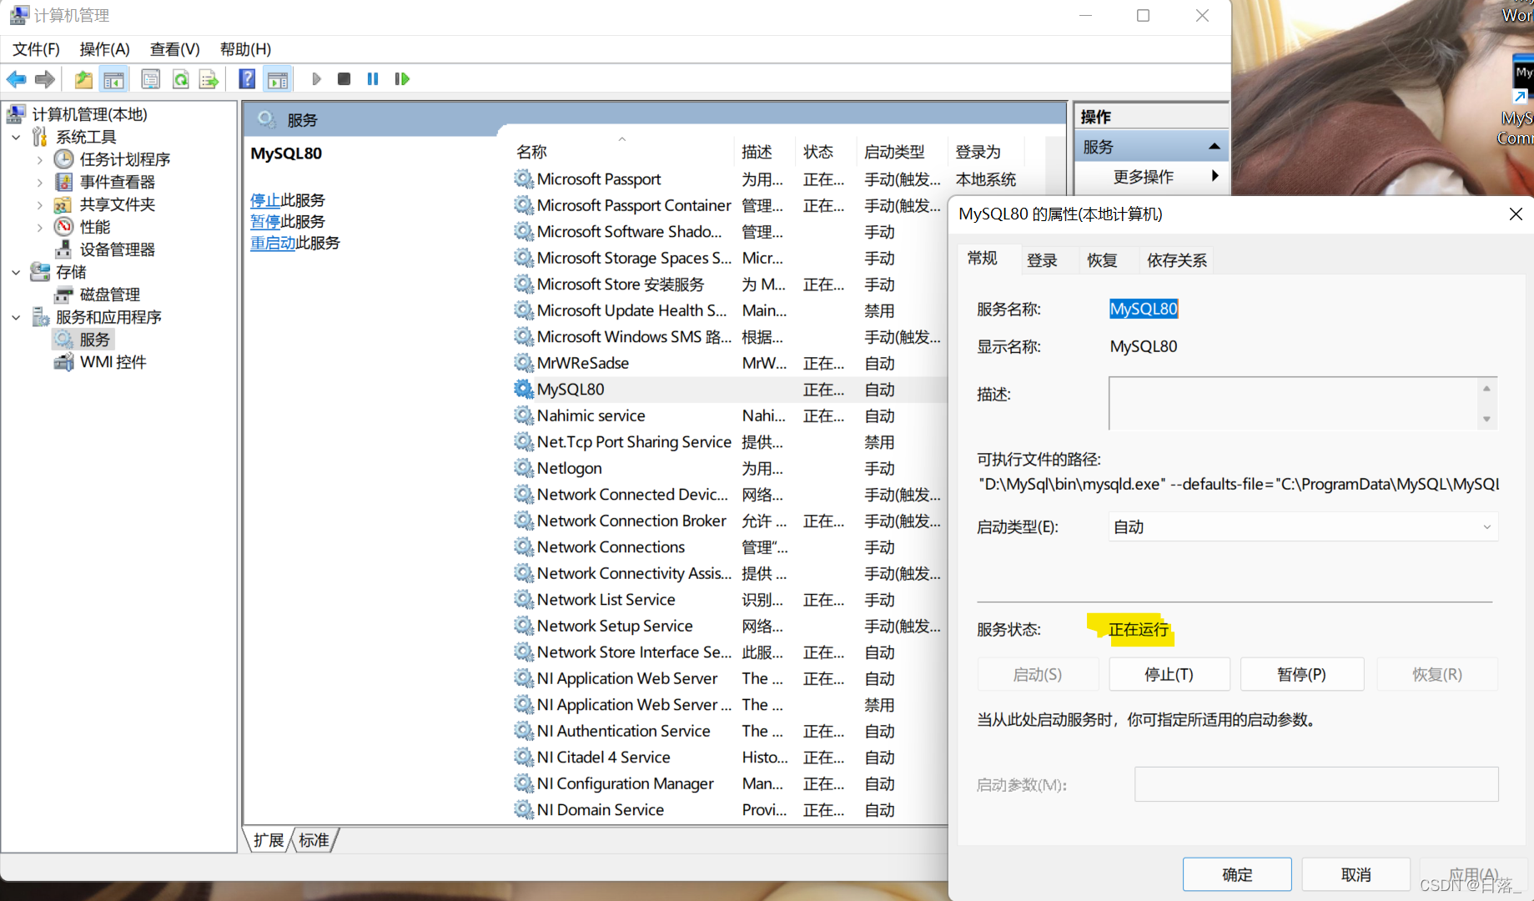This screenshot has width=1534, height=901.
Task: Select Performance (性能) tree node
Action: tap(94, 227)
